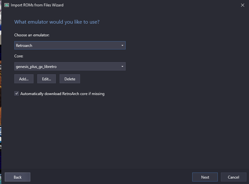249x184 pixels.
Task: Click the 'Core:' label text
Action: [19, 56]
